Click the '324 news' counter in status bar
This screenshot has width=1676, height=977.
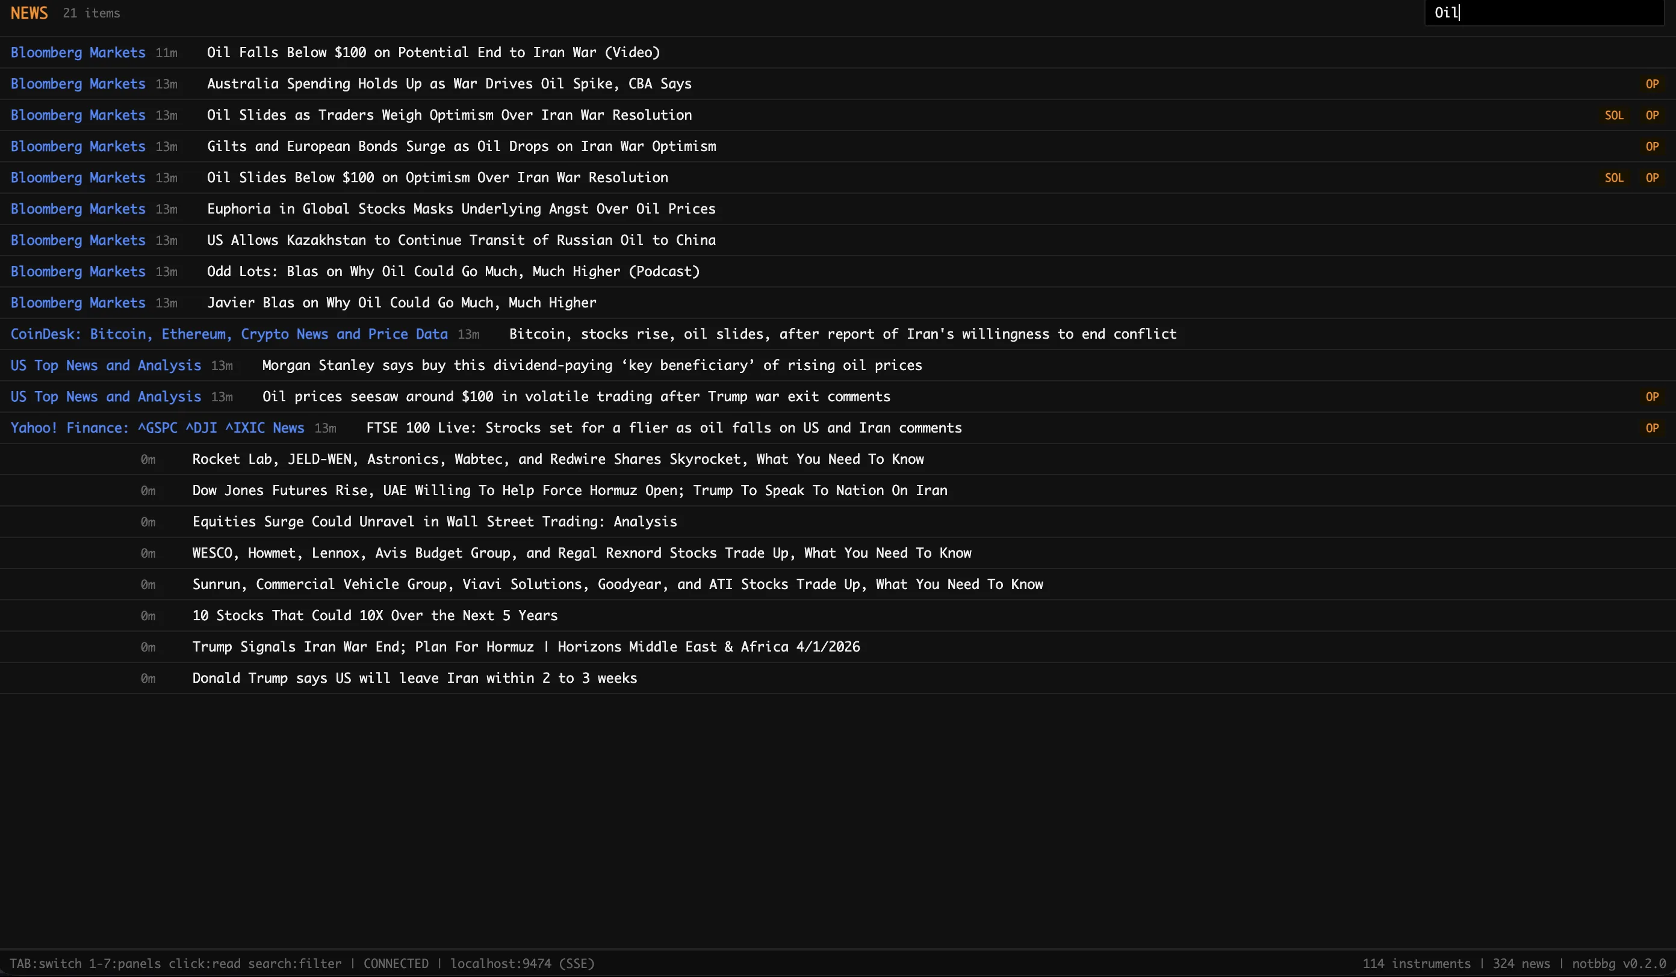tap(1521, 963)
